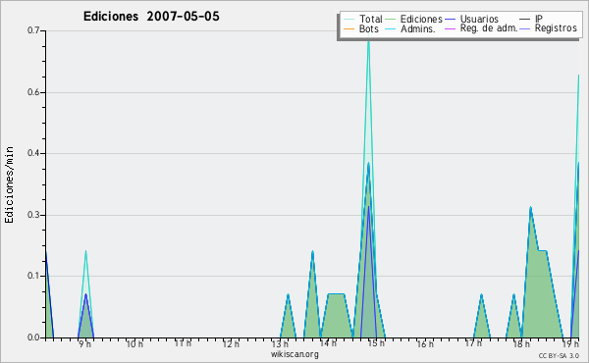Screen dimensions: 589x363
Task: Click the Ediciones/min y-axis title
Action: click(9, 184)
